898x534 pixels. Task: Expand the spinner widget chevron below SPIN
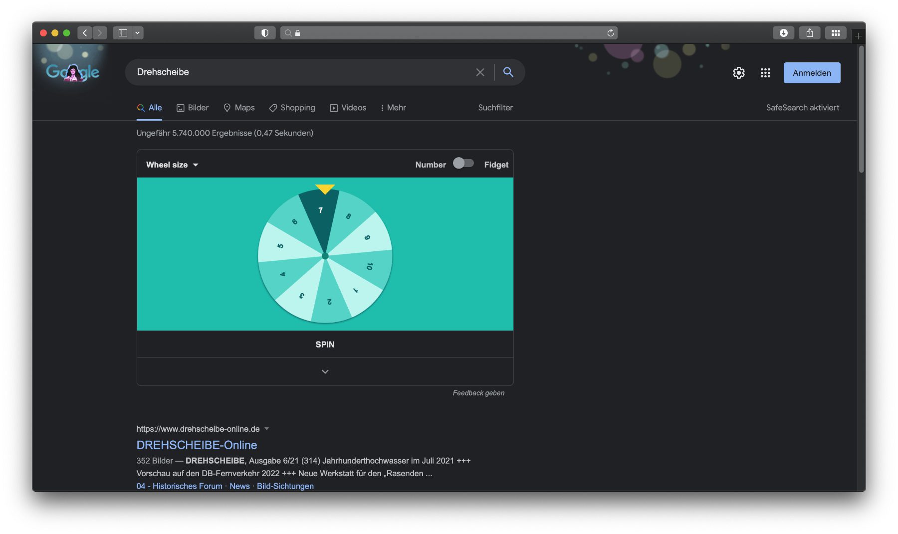pyautogui.click(x=325, y=371)
